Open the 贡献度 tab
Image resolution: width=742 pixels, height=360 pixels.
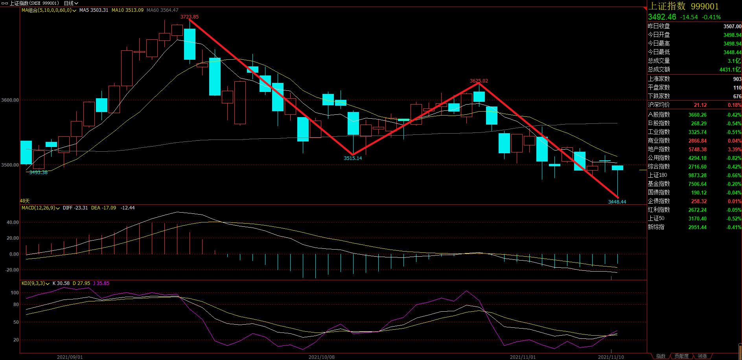tap(681, 356)
